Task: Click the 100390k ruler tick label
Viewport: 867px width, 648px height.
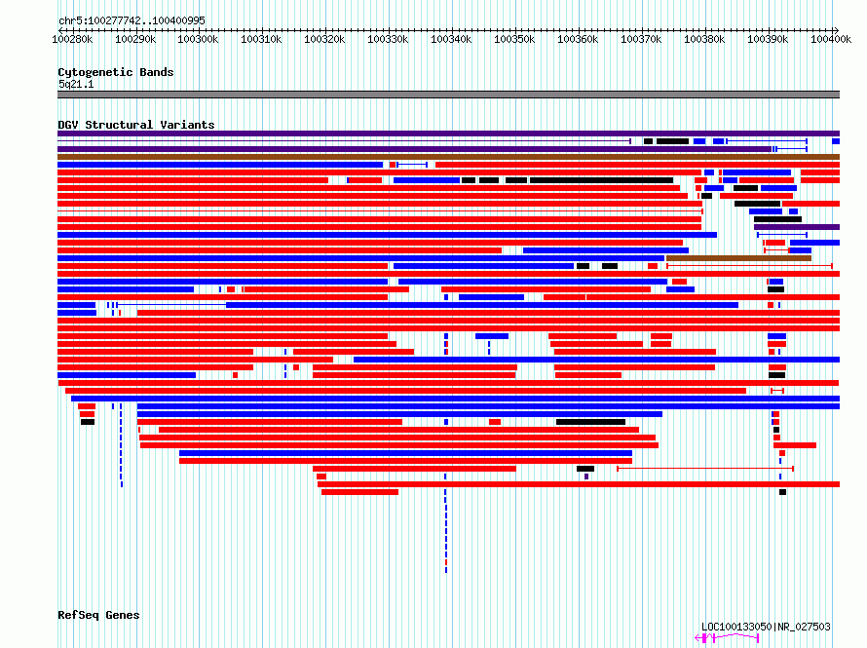Action: tap(768, 39)
